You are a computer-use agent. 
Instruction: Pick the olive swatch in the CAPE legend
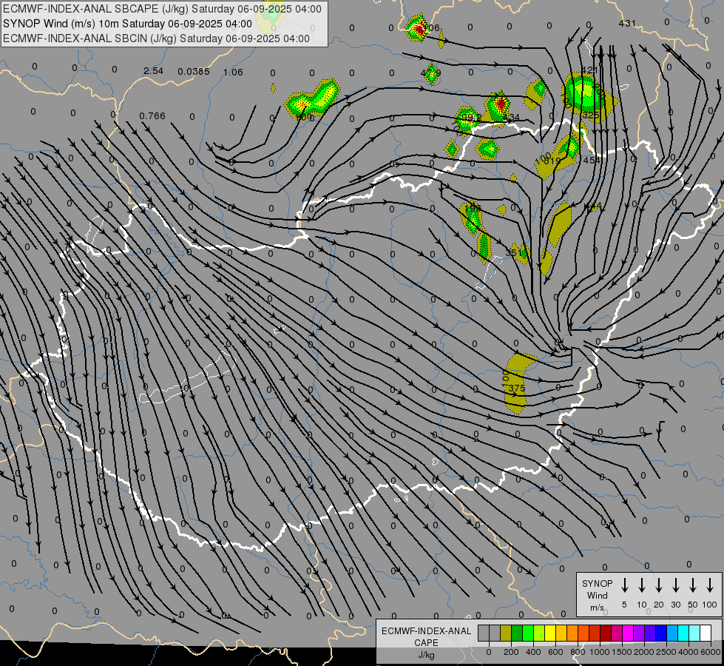click(x=506, y=633)
